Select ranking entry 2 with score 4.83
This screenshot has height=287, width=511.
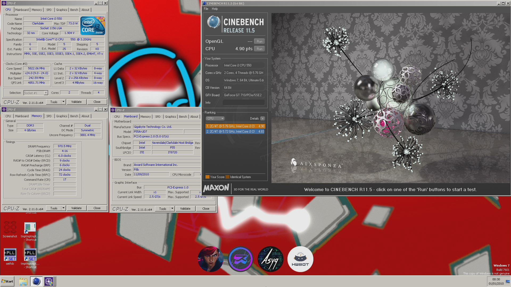coord(235,132)
